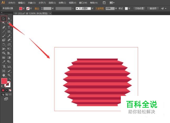Select the Perspective Grid tool
This screenshot has height=123, width=170.
pyautogui.click(x=9, y=53)
